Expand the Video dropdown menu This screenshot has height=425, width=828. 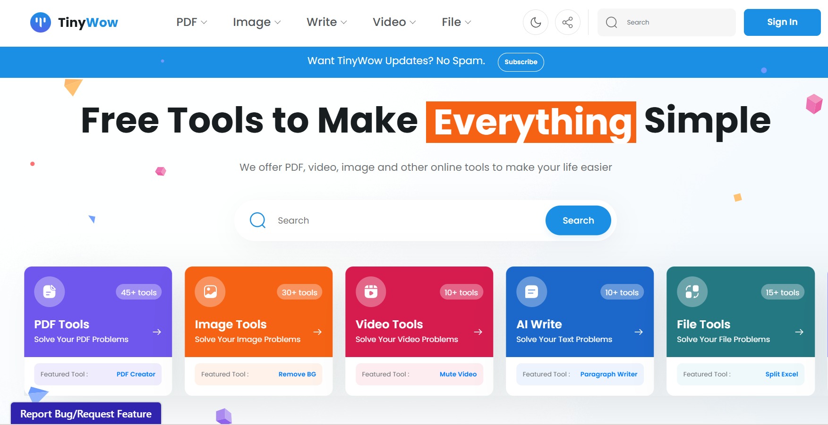pos(394,22)
